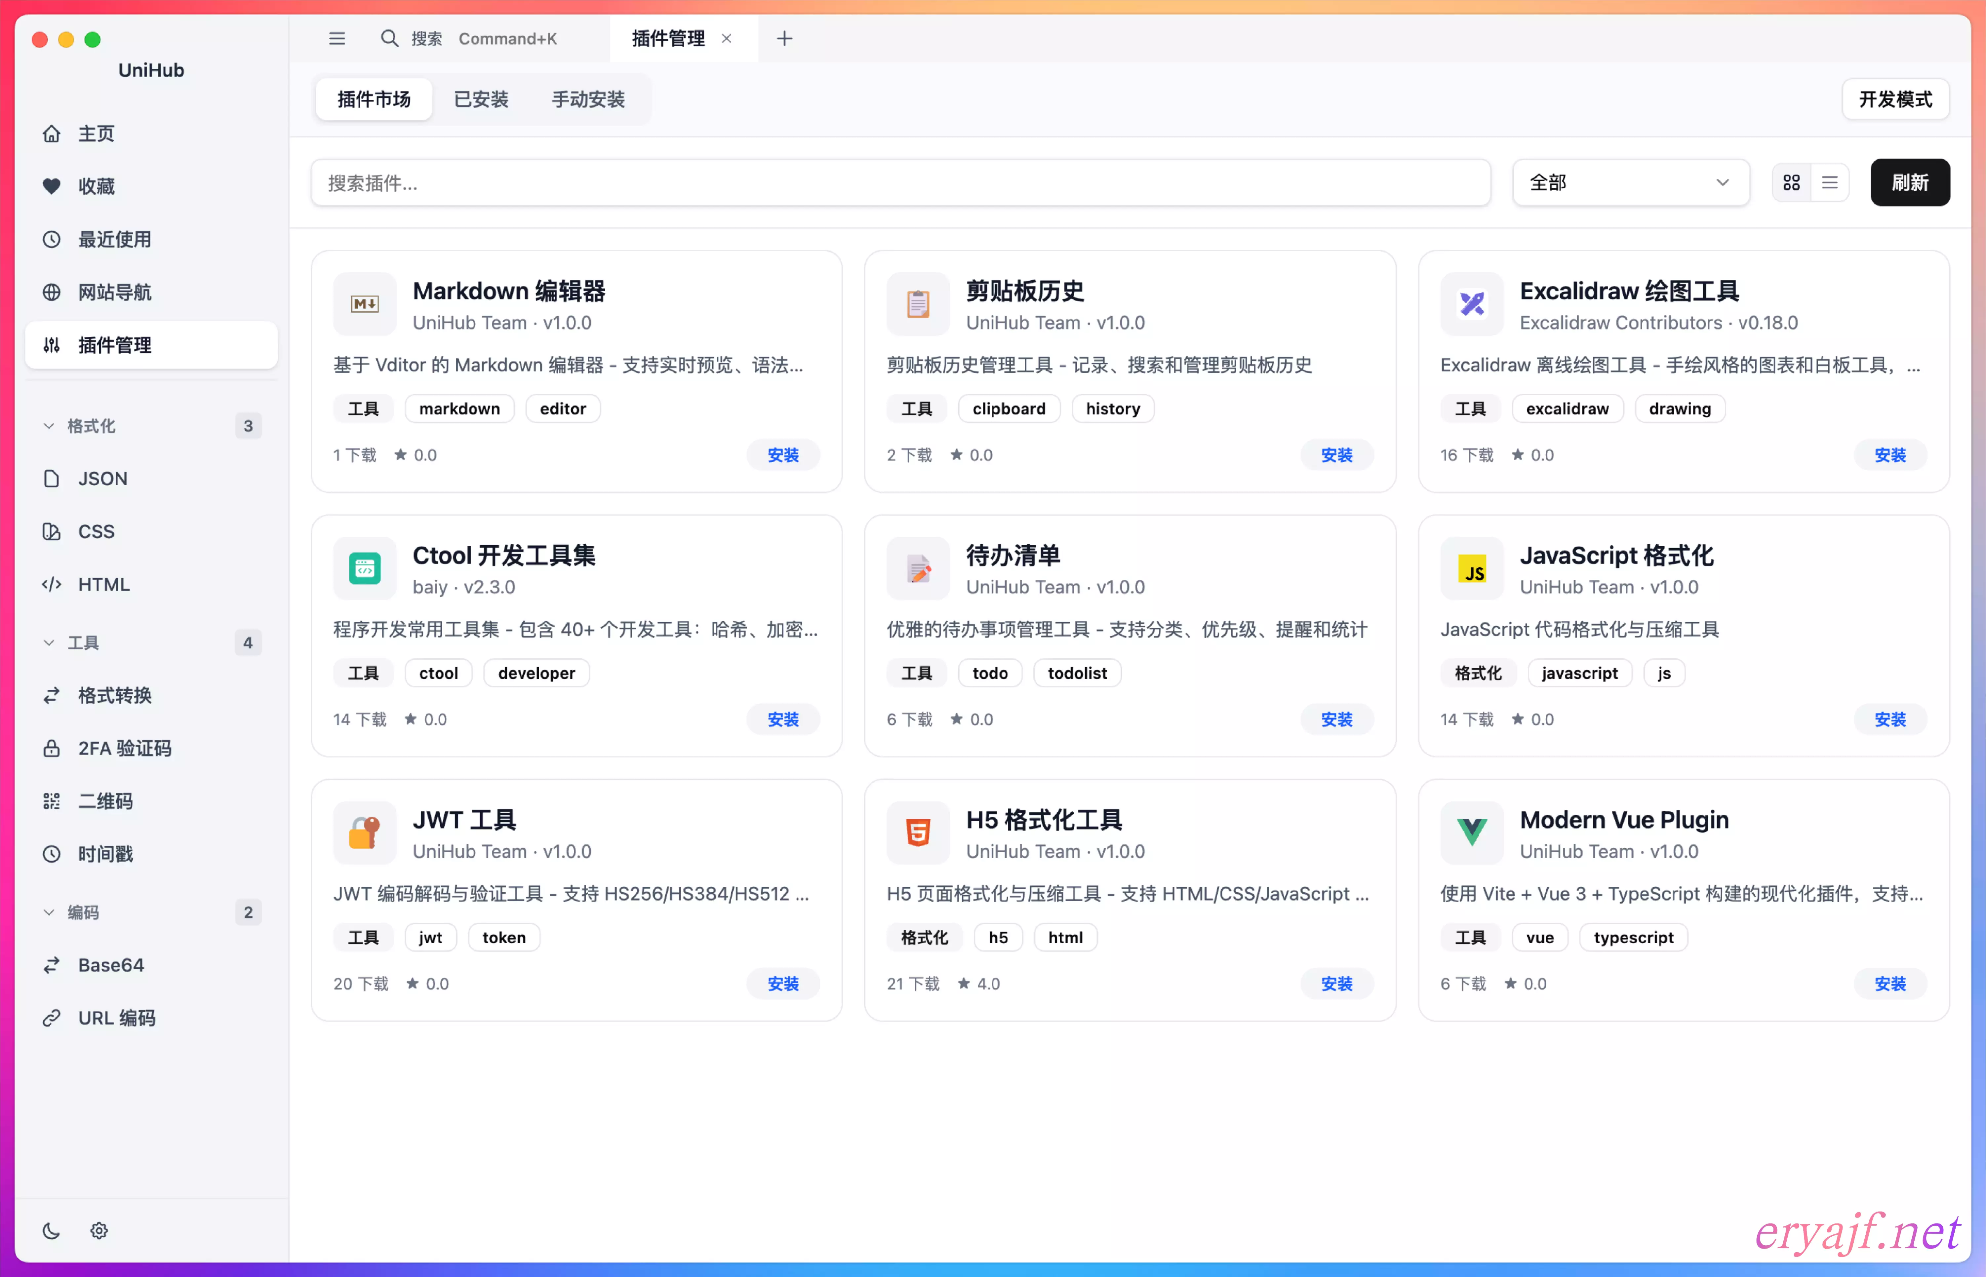The height and width of the screenshot is (1277, 1986).
Task: Collapse the 工具 sidebar group
Action: coord(49,643)
